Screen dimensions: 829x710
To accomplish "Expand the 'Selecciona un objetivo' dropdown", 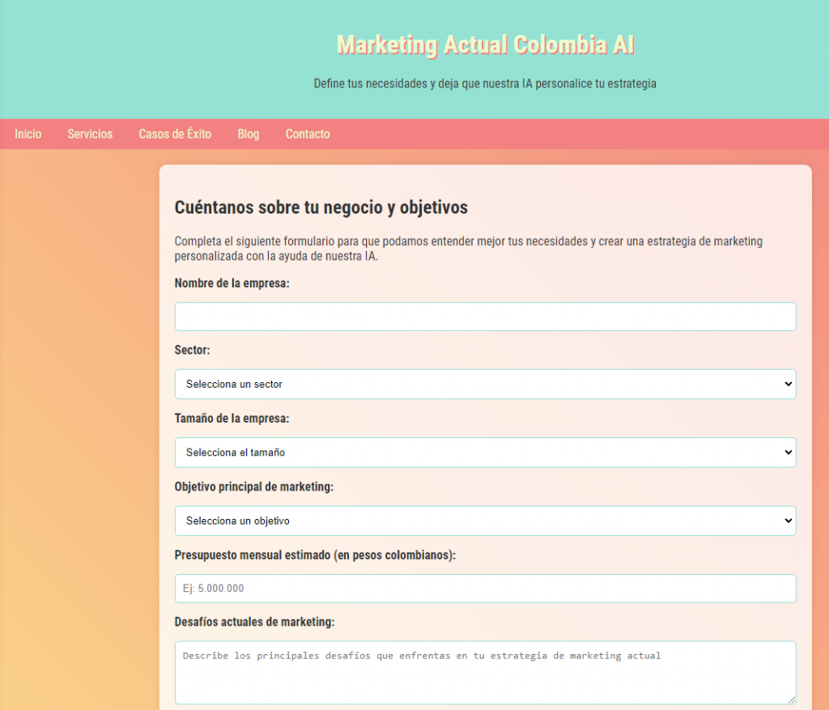I will pyautogui.click(x=485, y=521).
